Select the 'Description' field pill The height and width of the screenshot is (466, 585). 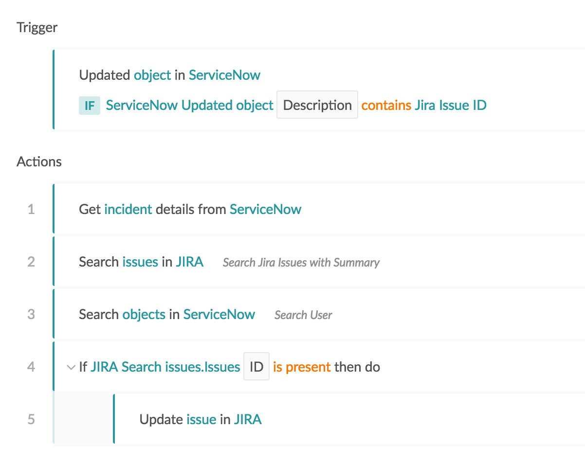pos(317,105)
